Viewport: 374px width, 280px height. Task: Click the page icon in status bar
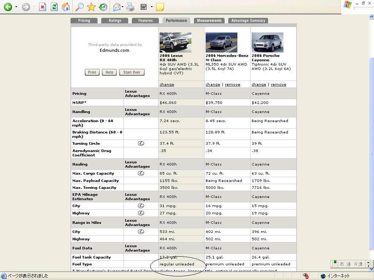pyautogui.click(x=3, y=276)
